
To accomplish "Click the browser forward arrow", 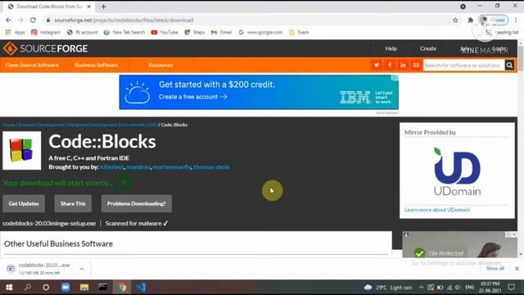I will (x=20, y=20).
